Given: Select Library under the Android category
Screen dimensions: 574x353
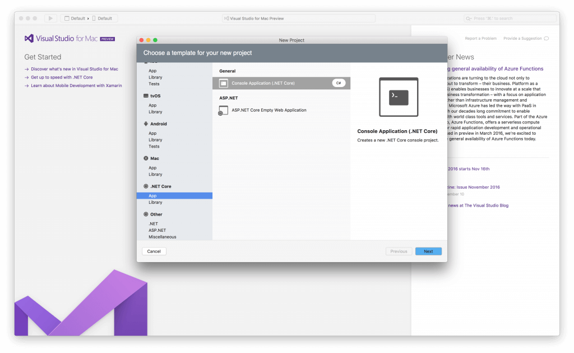Looking at the screenshot, I should click(x=155, y=140).
